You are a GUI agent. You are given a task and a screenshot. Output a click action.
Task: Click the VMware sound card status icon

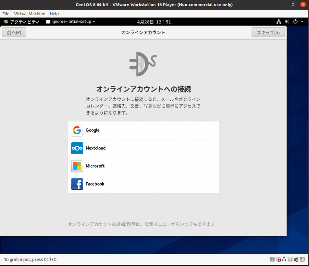point(296,259)
